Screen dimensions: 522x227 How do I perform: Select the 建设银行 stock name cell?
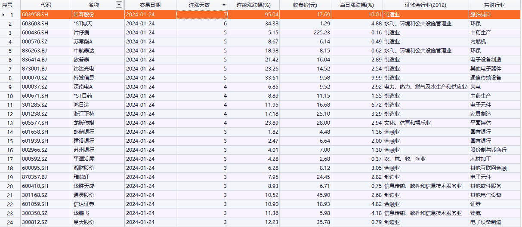pos(83,141)
